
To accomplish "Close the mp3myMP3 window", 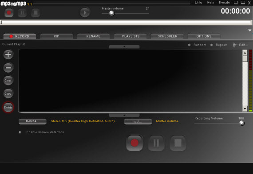I will pyautogui.click(x=249, y=3).
